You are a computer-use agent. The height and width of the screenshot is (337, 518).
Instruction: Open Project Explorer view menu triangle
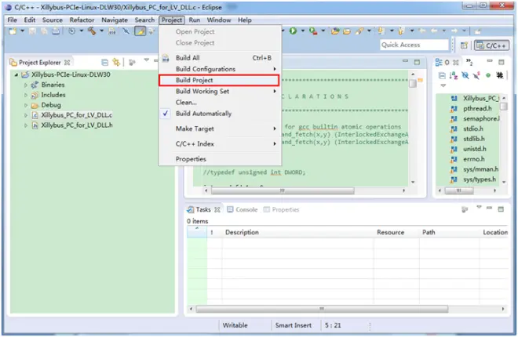[x=146, y=60]
